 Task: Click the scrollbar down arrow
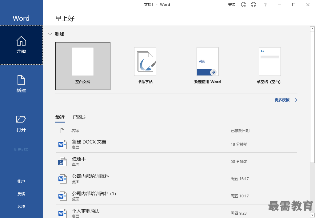coord(313,215)
